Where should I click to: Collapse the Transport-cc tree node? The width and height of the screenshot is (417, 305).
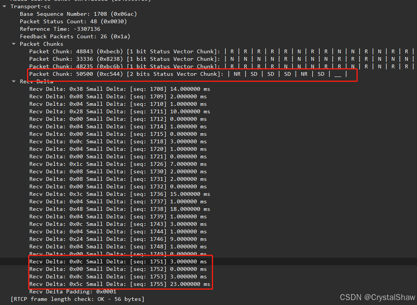(4, 6)
